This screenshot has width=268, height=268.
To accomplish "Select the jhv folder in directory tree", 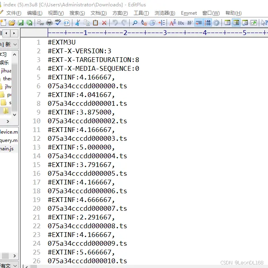I will 8,87.
